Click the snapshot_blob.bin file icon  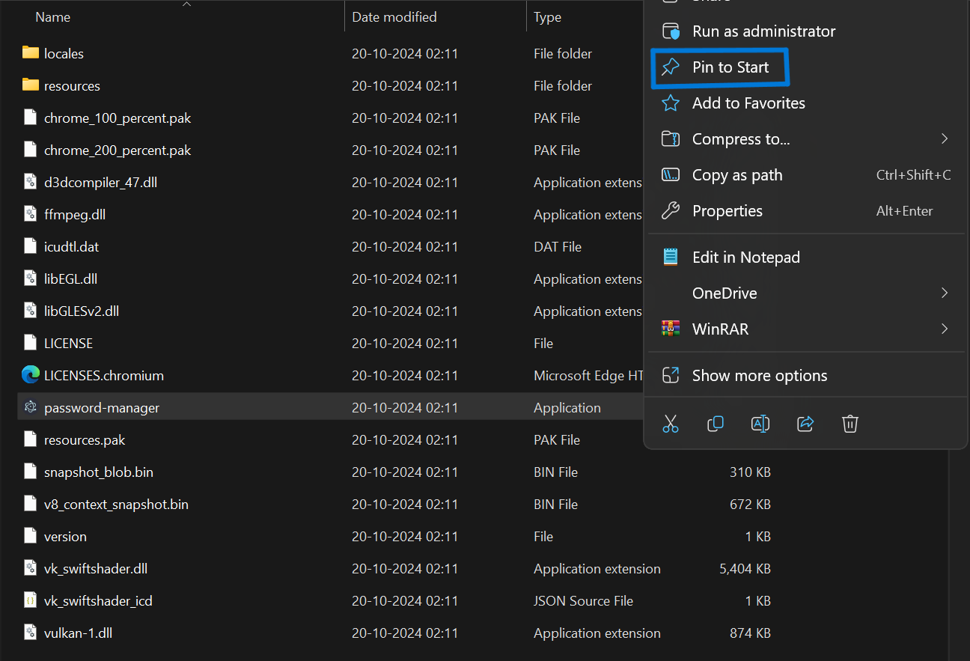pos(31,472)
